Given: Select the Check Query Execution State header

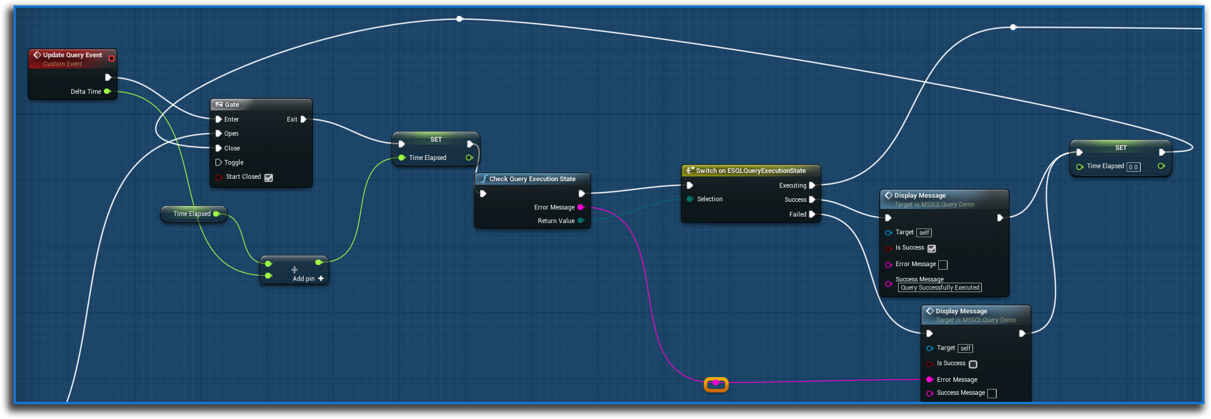Looking at the screenshot, I should pos(532,179).
